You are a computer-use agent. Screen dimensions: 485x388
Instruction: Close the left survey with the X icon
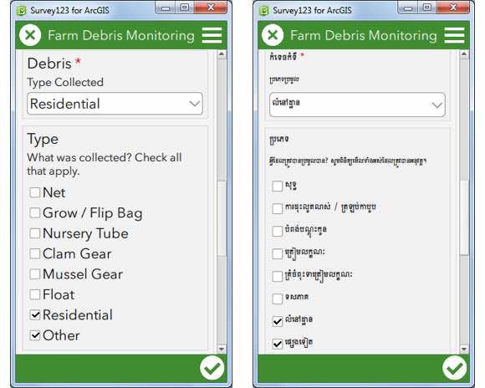tap(30, 35)
